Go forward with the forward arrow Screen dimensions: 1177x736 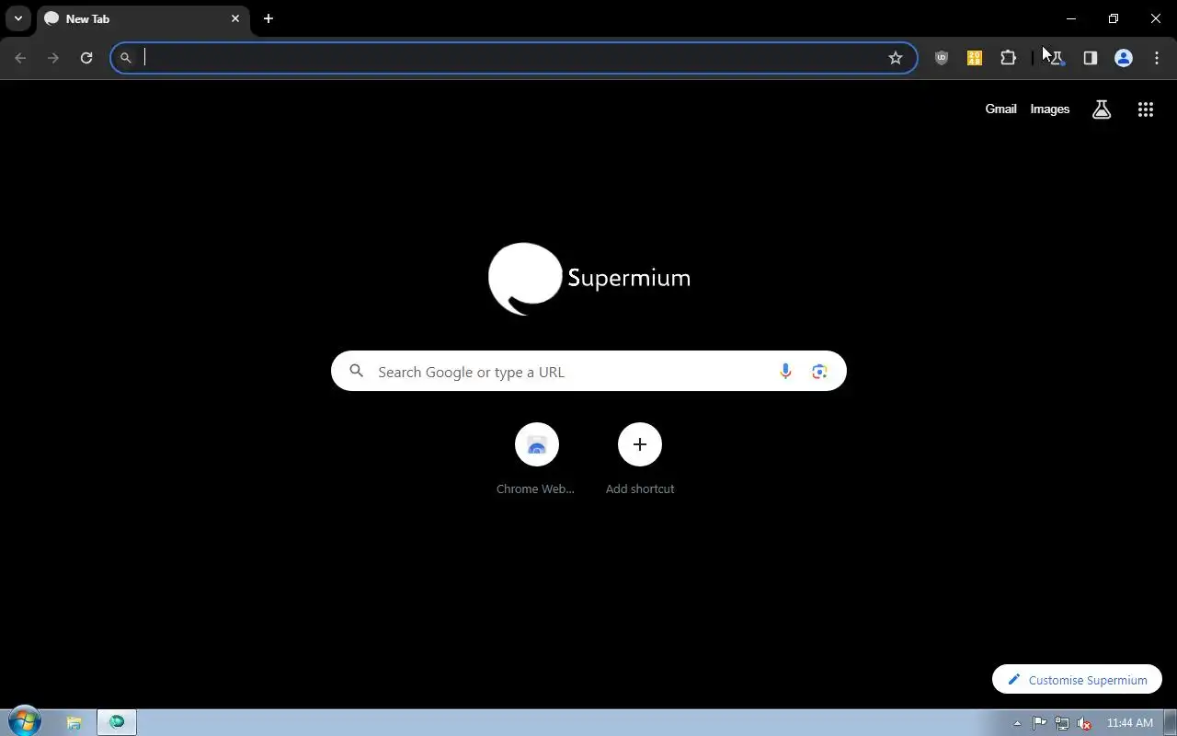53,58
